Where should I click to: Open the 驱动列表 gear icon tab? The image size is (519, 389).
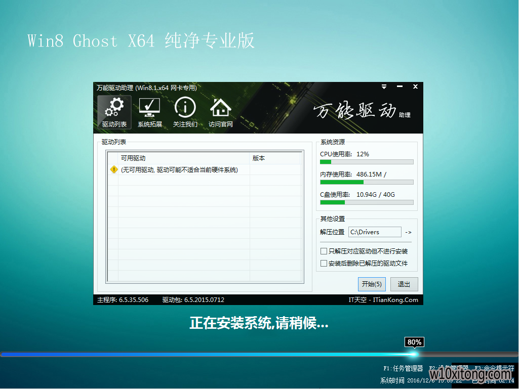click(x=114, y=112)
